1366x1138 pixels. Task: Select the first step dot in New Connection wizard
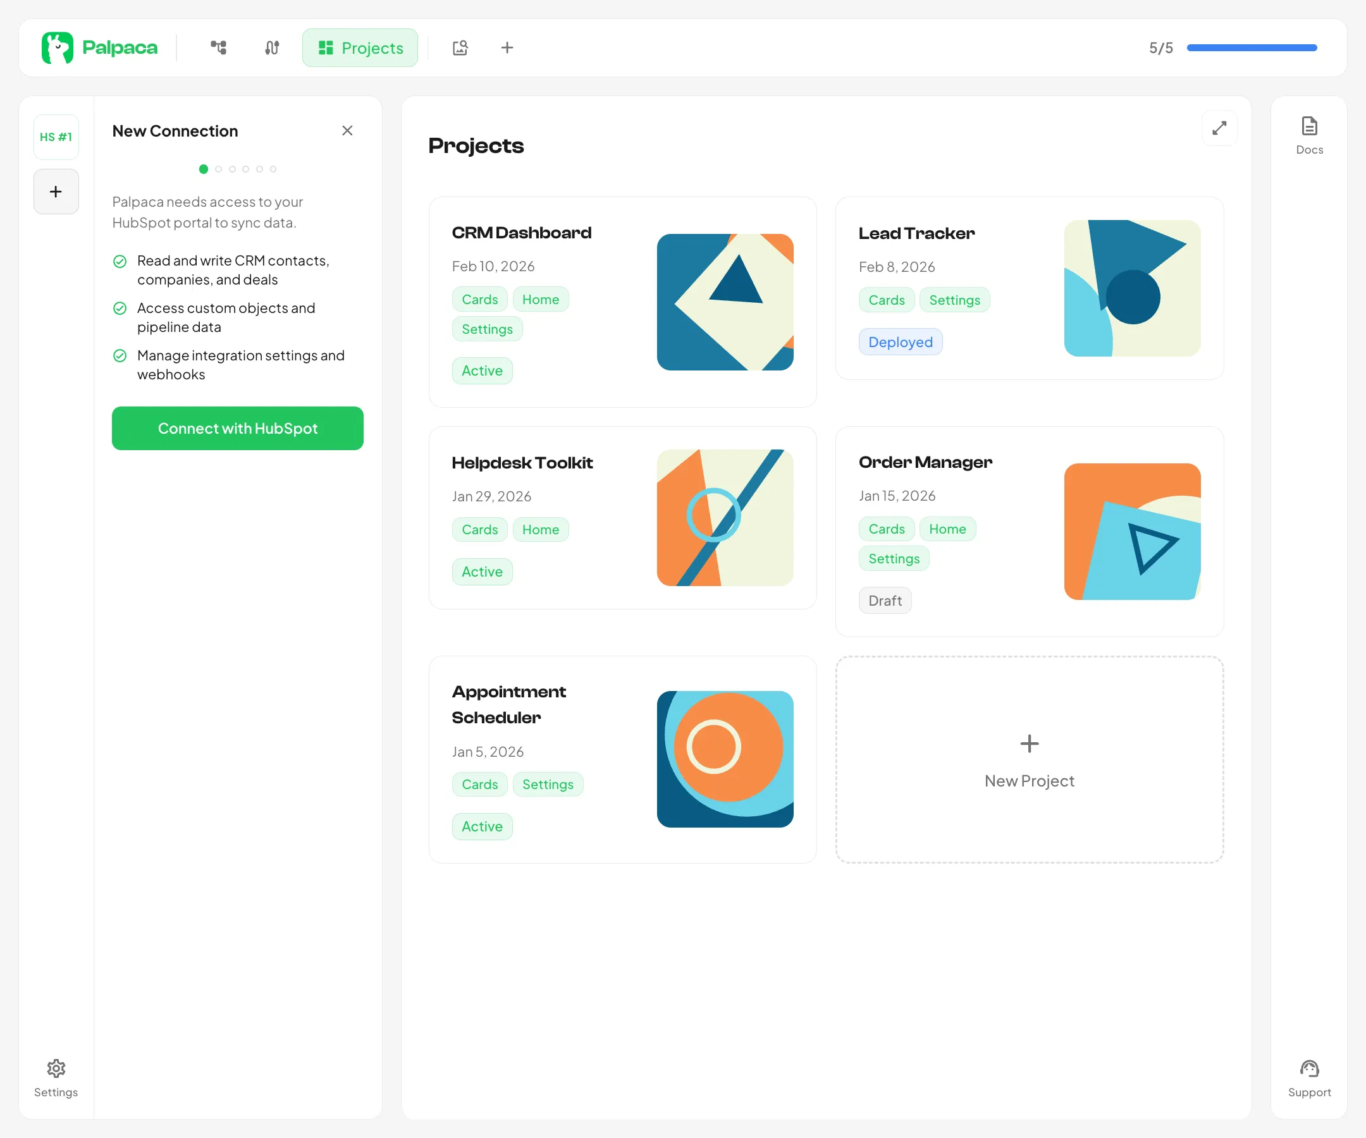[204, 168]
